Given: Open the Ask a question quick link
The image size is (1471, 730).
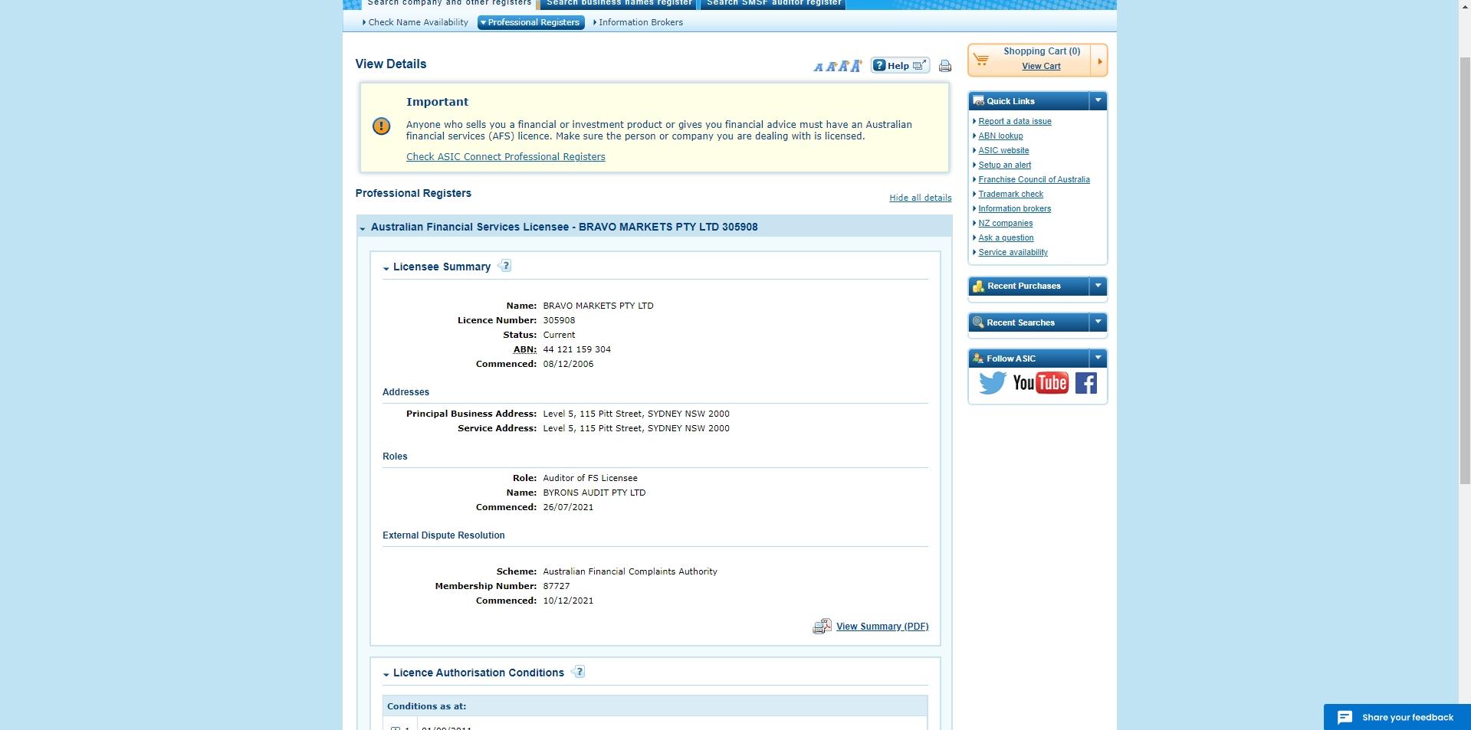Looking at the screenshot, I should pos(1006,237).
